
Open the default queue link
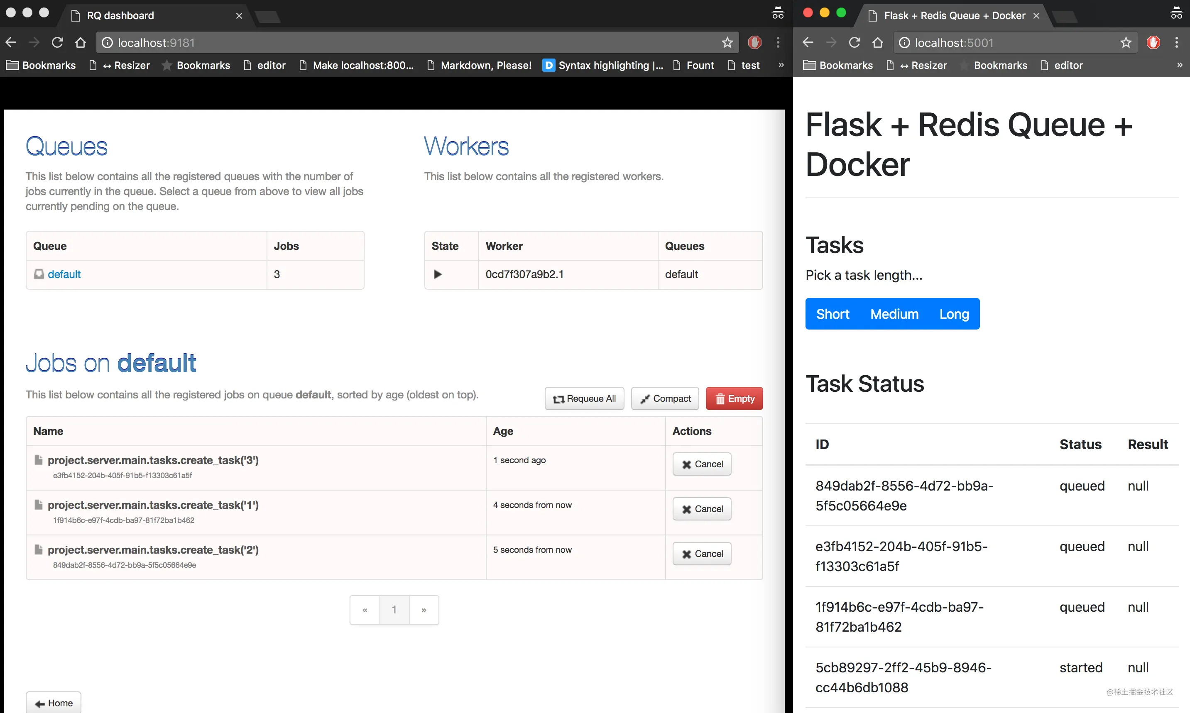coord(64,274)
